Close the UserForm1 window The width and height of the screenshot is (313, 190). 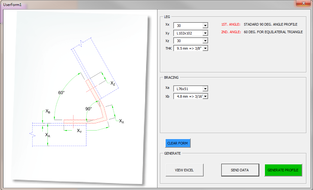click(304, 3)
